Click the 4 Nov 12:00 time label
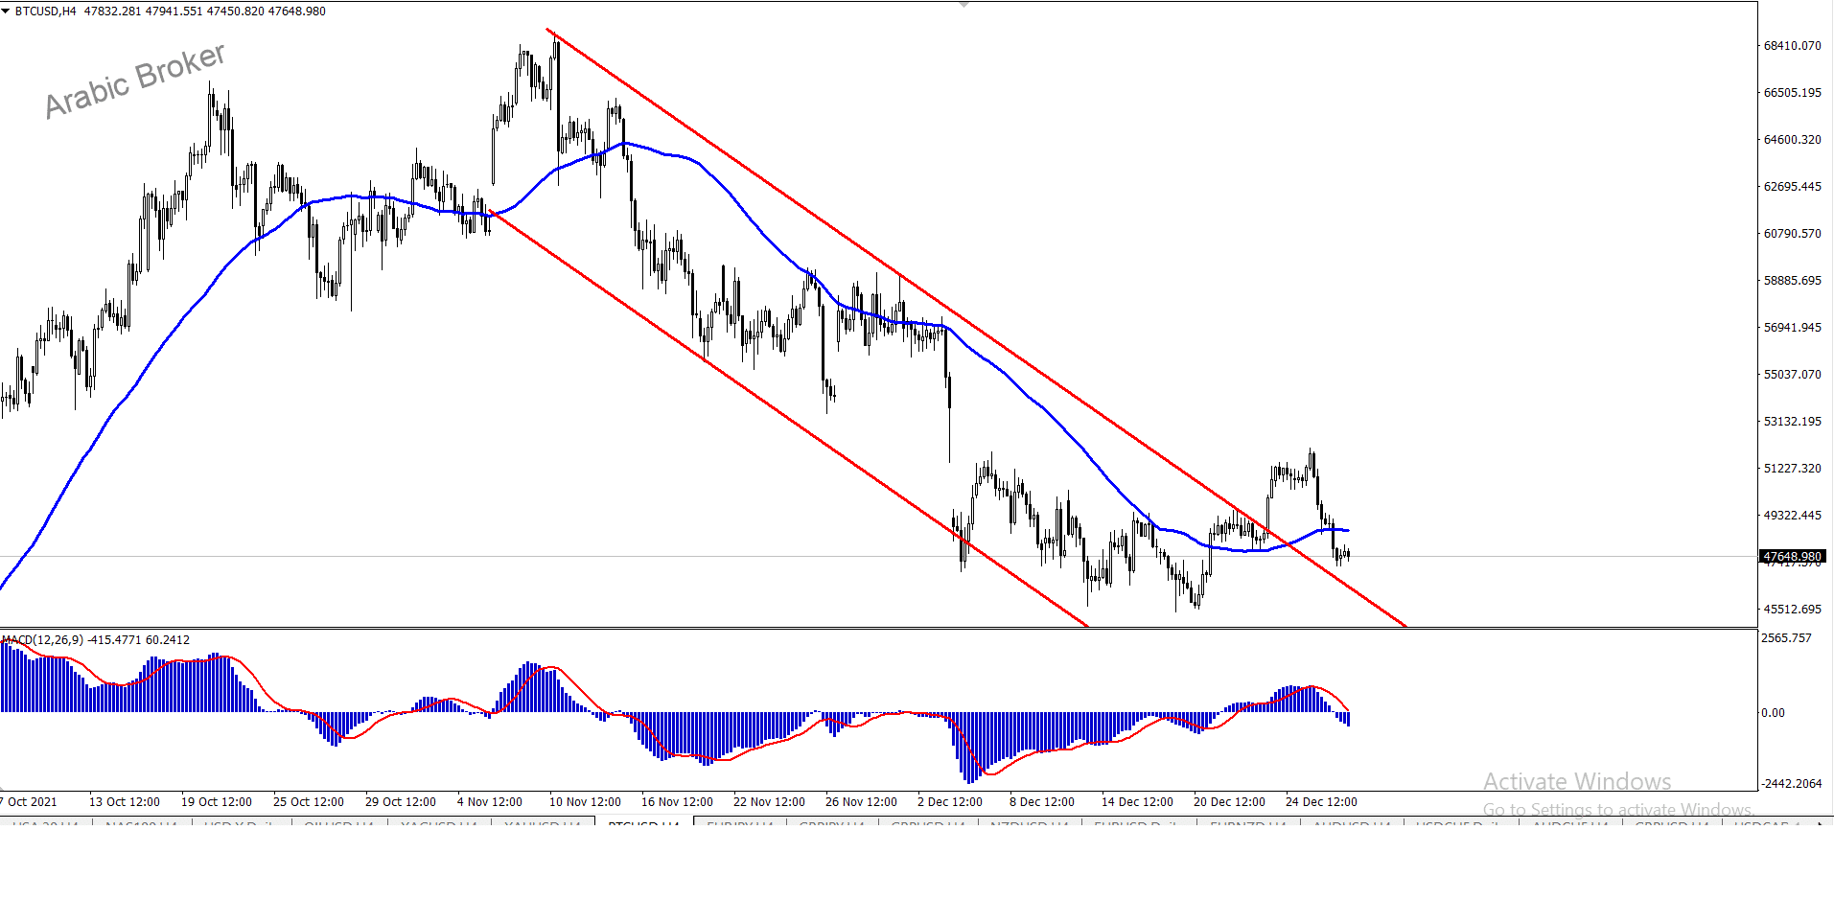The width and height of the screenshot is (1834, 922). coord(490,802)
